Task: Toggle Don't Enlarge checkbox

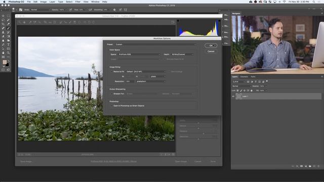Action: 169,72
